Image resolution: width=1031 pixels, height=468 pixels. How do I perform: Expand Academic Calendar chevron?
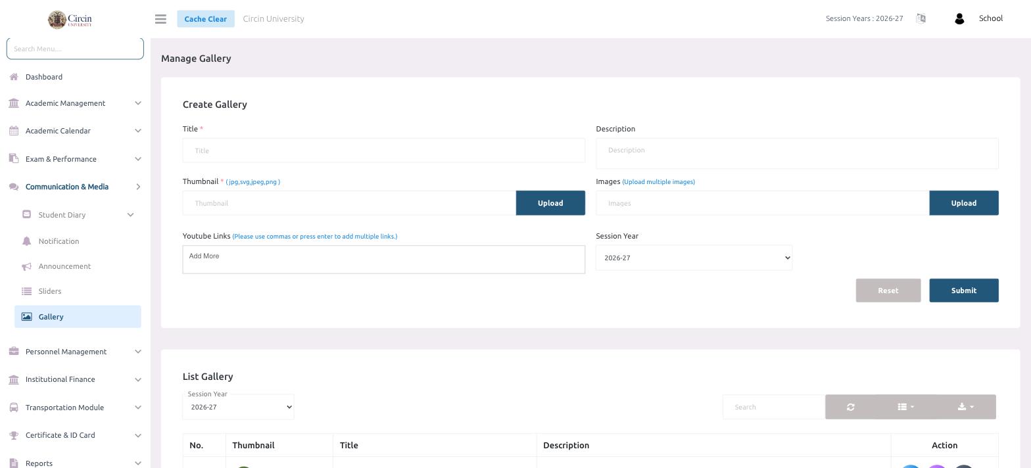138,131
